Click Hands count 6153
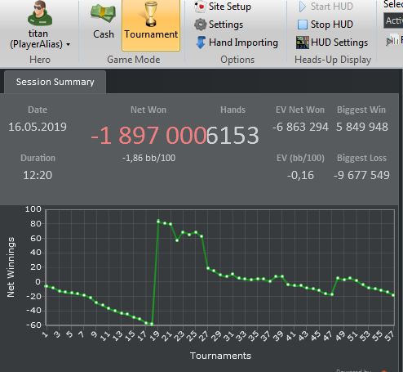Screen dimensions: 403x372 [x=232, y=135]
